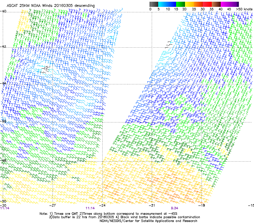Click the orange 25-30 knots legend swatch
Image resolution: width=254 pixels, height=223 pixels.
(x=198, y=4)
